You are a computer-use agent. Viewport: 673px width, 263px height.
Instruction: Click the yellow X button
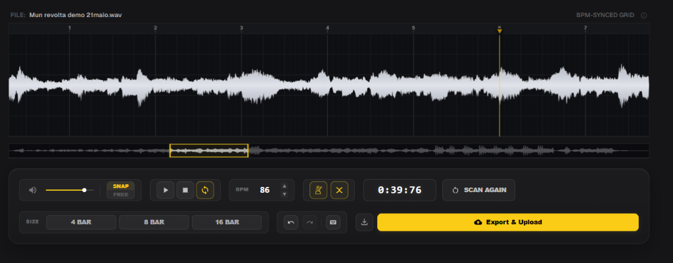[339, 190]
